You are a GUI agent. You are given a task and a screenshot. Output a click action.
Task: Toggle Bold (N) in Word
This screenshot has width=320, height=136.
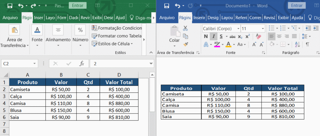pos(206,36)
